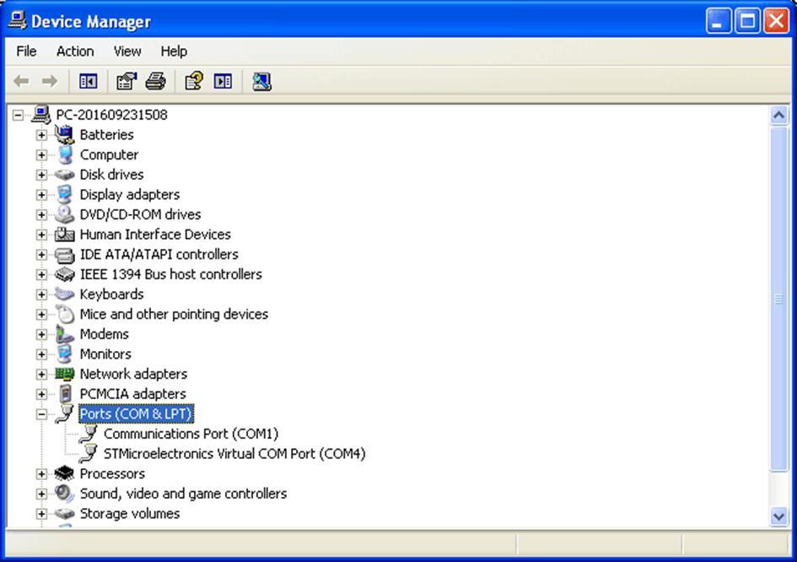
Task: Click the IEEE 1394 Bus controllers icon
Action: pos(65,274)
